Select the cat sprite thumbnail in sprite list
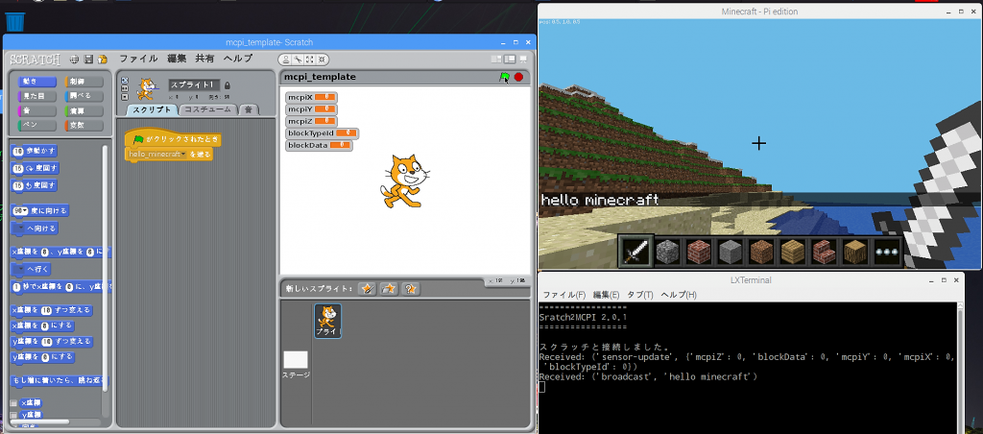Screen dimensions: 983x434 [327, 321]
